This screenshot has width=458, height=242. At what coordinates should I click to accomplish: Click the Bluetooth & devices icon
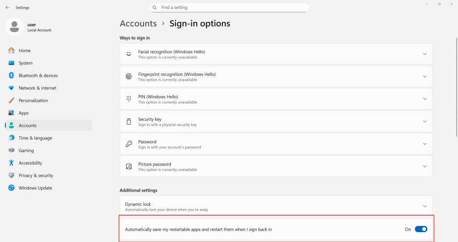[12, 75]
